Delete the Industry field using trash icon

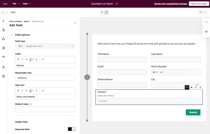click(200, 87)
